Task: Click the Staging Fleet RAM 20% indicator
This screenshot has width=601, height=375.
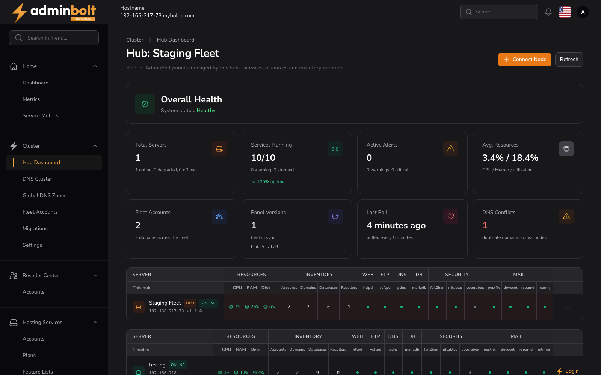Action: pyautogui.click(x=252, y=307)
